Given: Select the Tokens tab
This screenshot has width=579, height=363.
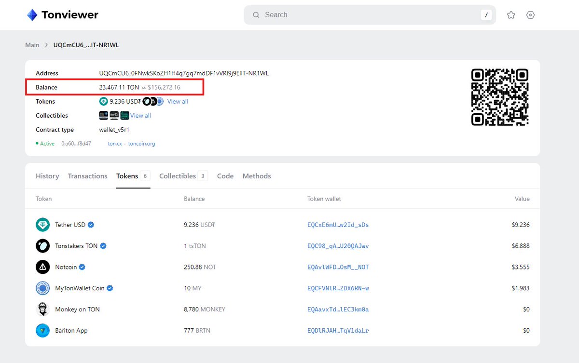Looking at the screenshot, I should (133, 176).
